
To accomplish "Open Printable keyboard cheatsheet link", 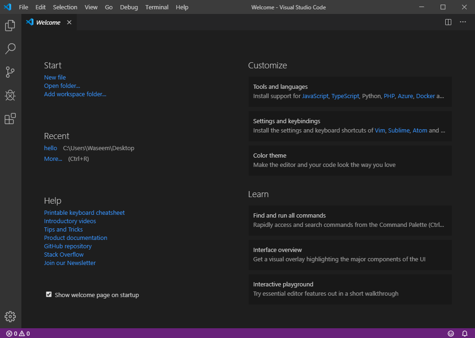I will click(84, 212).
